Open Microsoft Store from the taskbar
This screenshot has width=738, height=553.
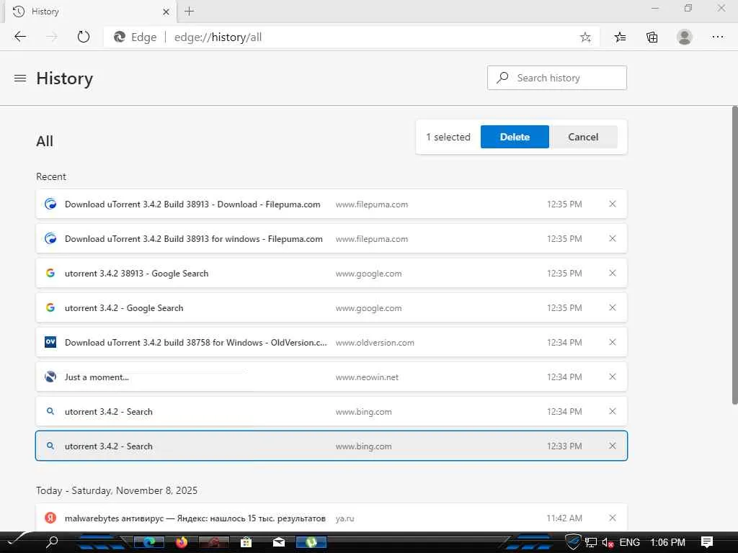point(246,542)
